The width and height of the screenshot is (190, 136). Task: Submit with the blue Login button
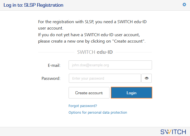click(132, 93)
